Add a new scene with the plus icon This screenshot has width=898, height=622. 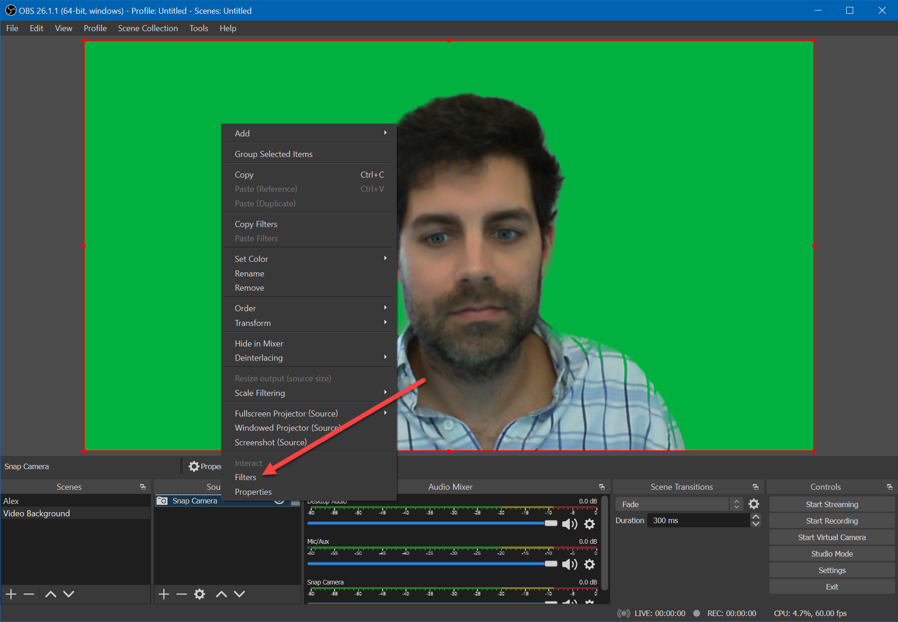click(x=11, y=594)
